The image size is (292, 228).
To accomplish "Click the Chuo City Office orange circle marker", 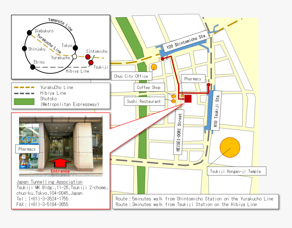I will [x=154, y=67].
